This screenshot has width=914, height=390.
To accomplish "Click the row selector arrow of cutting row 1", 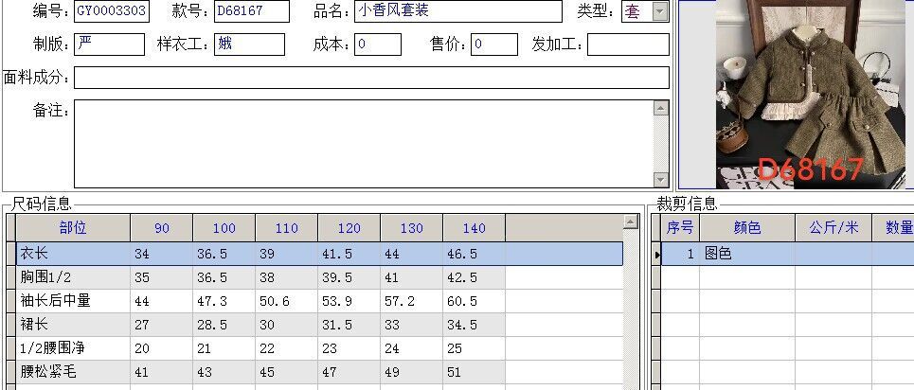I will click(656, 254).
